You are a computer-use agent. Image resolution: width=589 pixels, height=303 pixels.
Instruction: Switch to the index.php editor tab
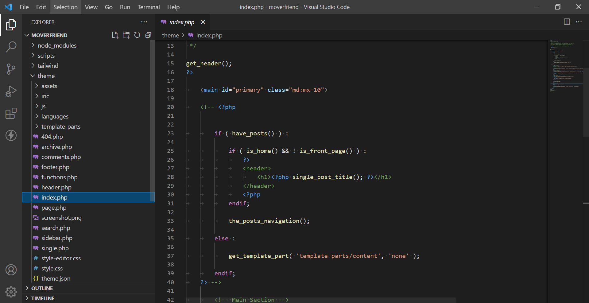[x=182, y=22]
